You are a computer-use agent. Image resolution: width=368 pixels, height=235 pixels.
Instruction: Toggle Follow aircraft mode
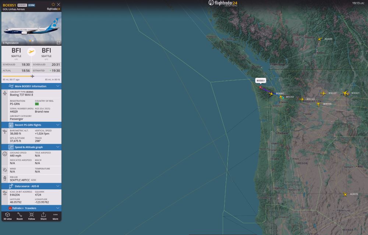(31, 216)
